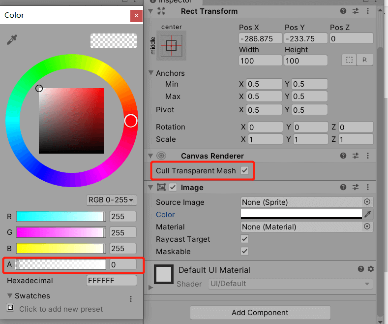Click the Height field

point(306,61)
